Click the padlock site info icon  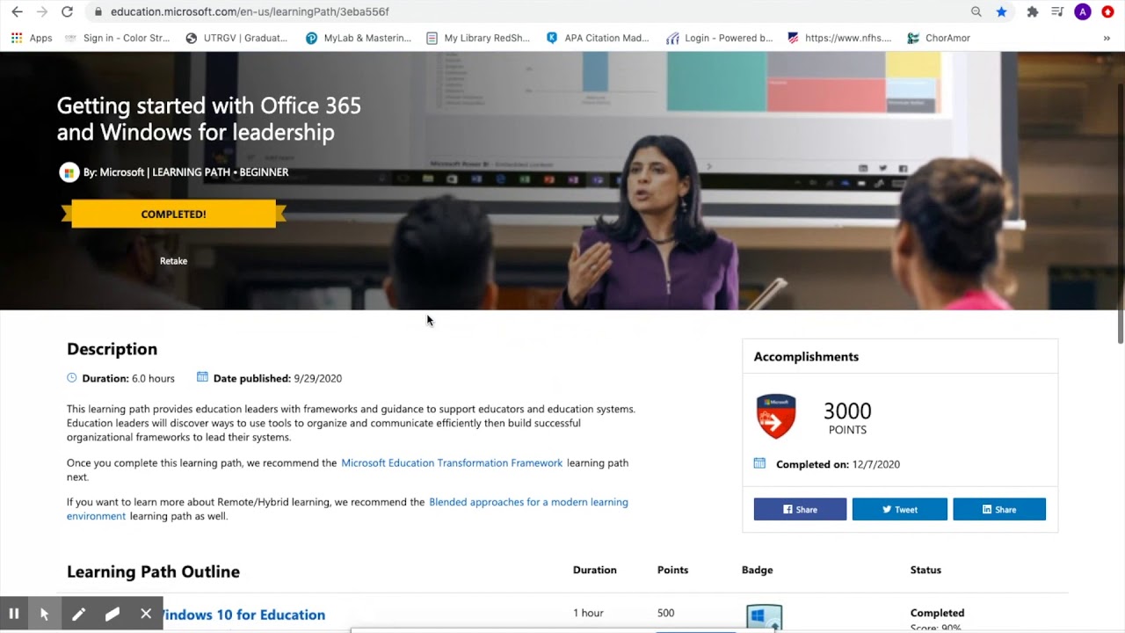point(98,11)
